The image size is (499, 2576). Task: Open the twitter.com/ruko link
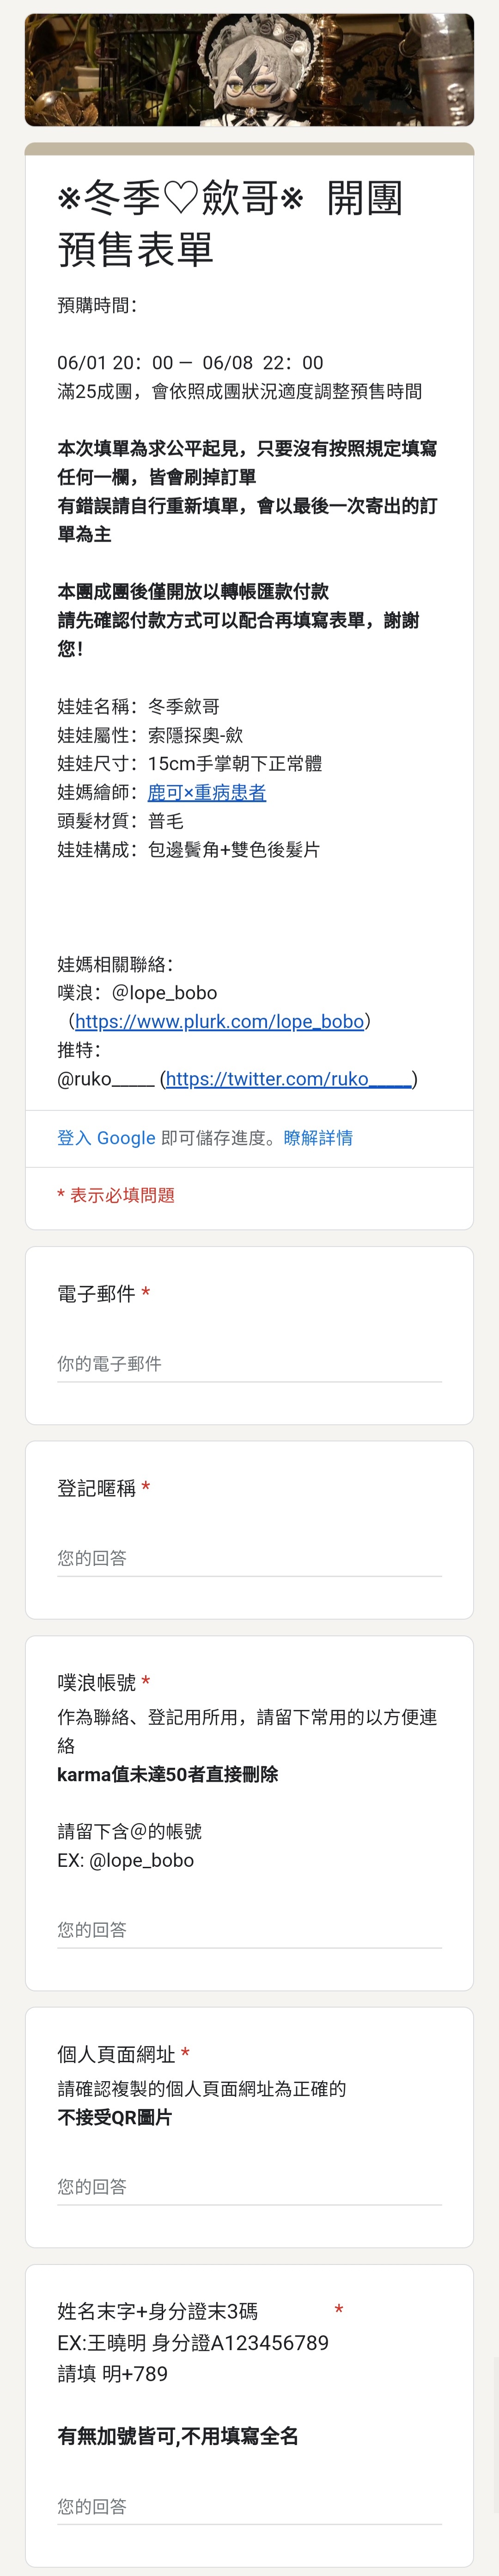[x=288, y=1078]
